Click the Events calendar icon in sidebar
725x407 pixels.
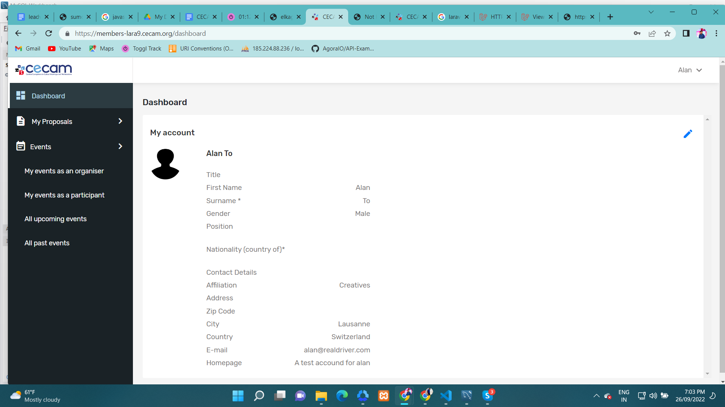21,146
